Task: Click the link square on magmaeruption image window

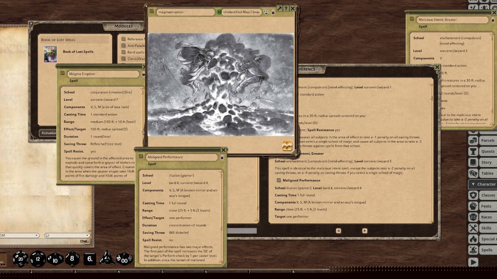Action: click(152, 11)
